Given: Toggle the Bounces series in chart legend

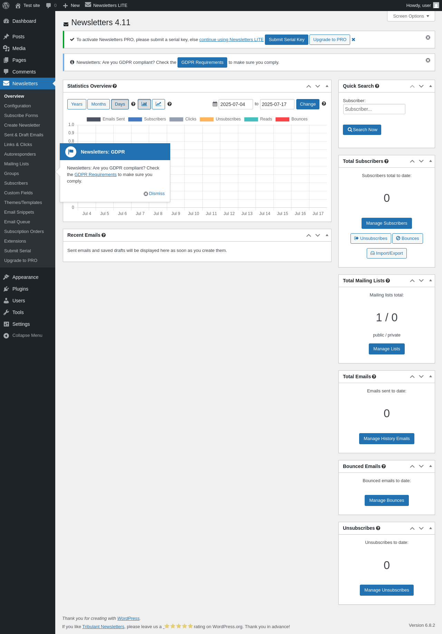Looking at the screenshot, I should pyautogui.click(x=291, y=119).
